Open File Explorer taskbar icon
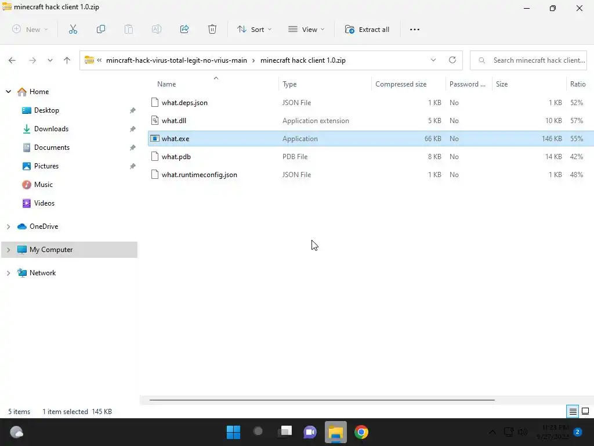 coord(336,432)
